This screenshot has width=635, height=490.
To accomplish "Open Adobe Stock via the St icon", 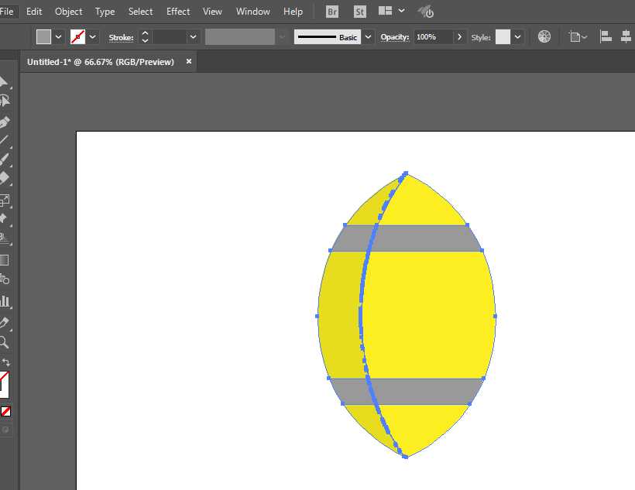I will click(x=359, y=12).
